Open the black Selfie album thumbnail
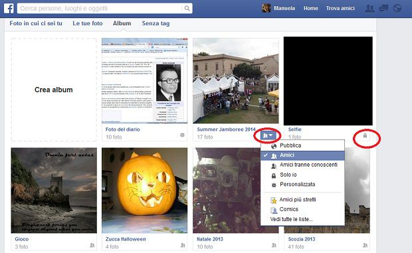The height and width of the screenshot is (253, 412). click(x=328, y=81)
